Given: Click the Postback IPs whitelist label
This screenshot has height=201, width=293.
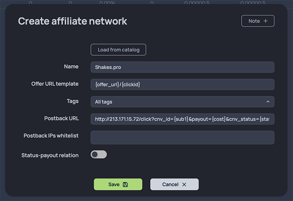Looking at the screenshot, I should (51, 136).
